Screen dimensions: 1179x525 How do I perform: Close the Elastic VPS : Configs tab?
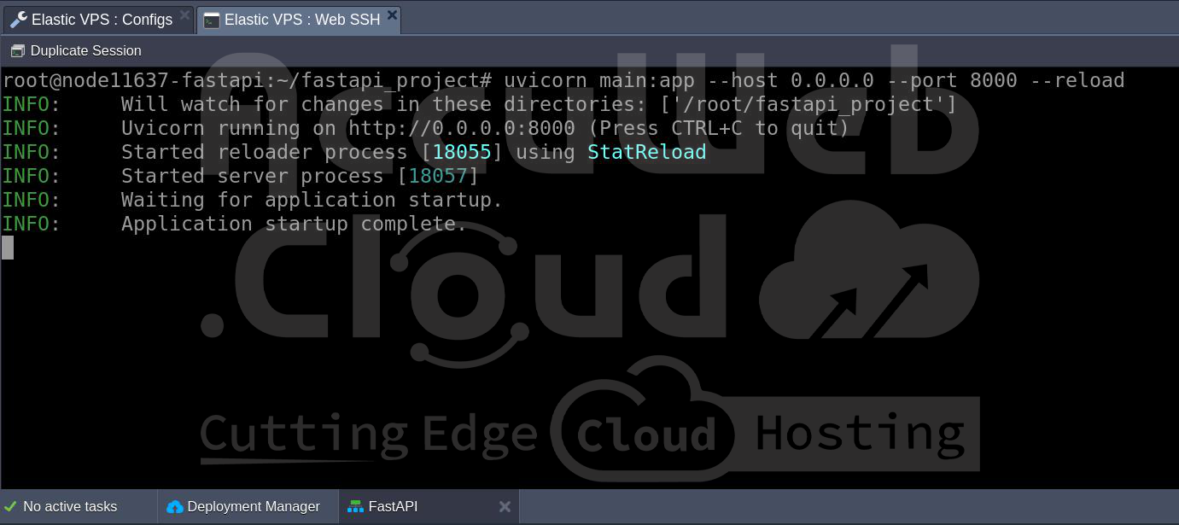[185, 15]
